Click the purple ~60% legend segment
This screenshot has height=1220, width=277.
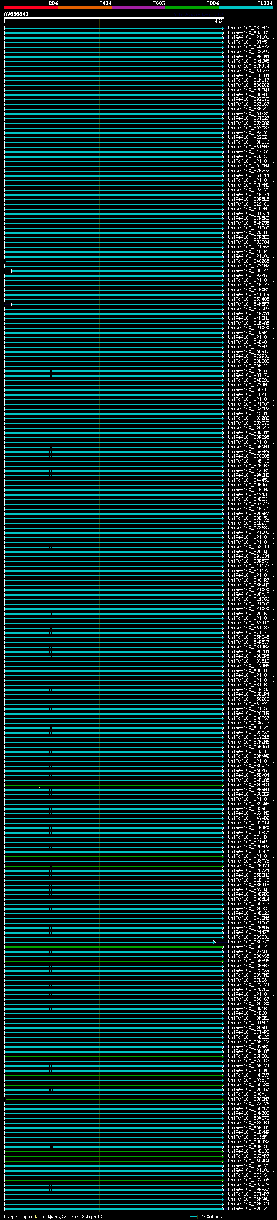point(139,8)
